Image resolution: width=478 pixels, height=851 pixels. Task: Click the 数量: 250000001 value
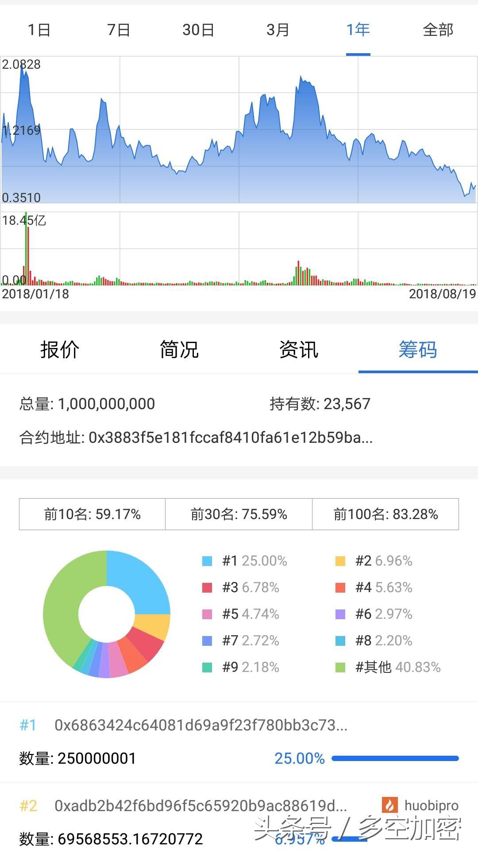(x=78, y=758)
